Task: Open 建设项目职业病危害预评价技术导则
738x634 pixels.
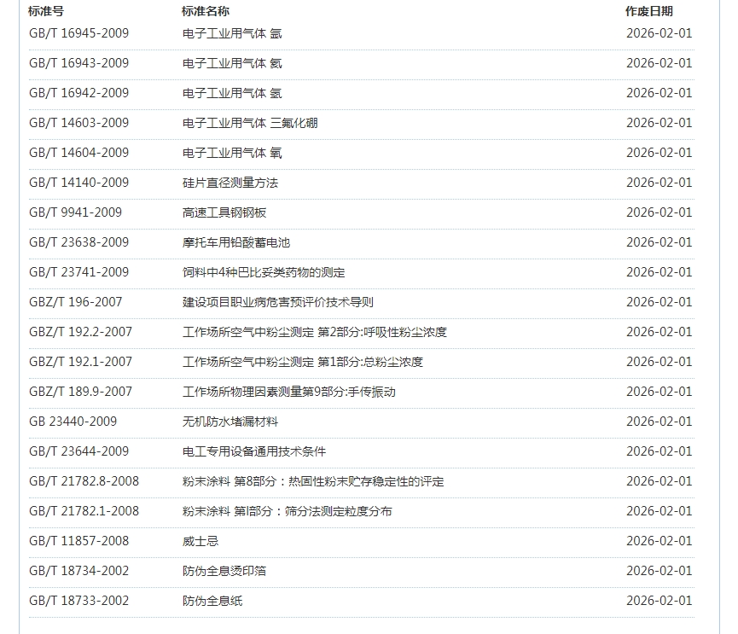Action: (277, 302)
